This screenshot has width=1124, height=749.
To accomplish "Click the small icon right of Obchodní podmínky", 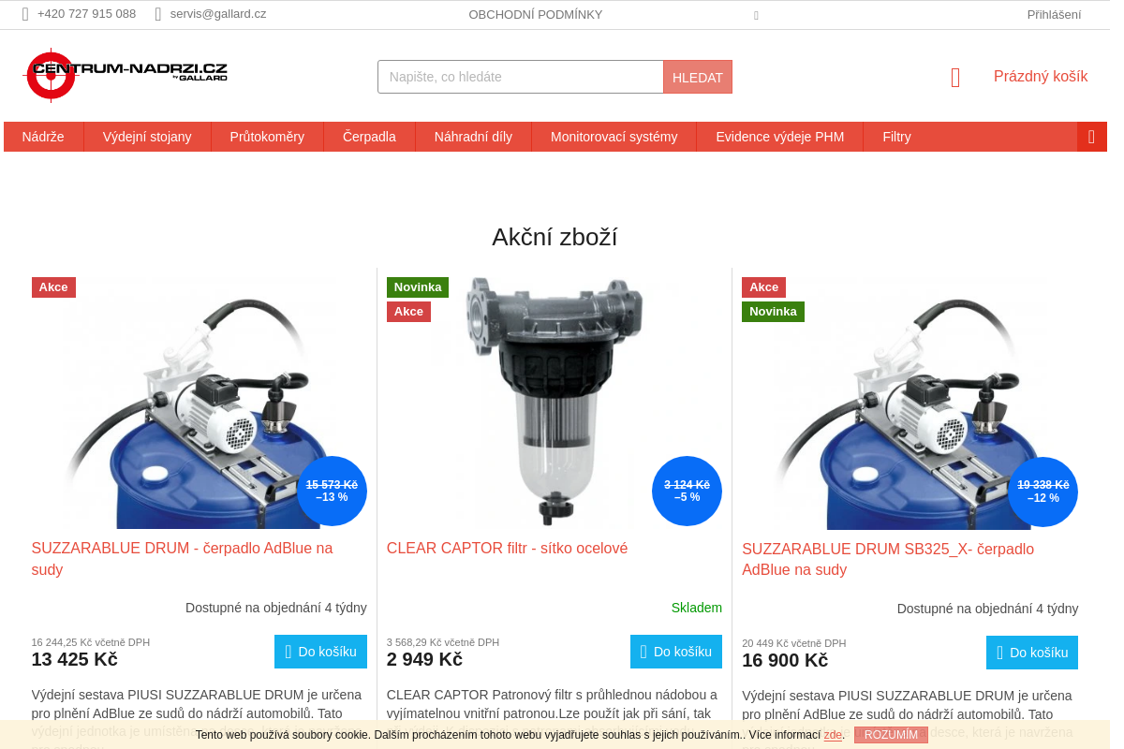I will (x=756, y=15).
